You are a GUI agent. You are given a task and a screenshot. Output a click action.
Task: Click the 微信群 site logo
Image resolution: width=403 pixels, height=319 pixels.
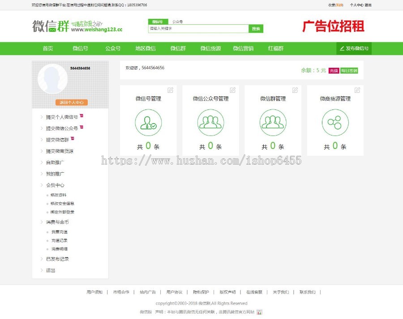pos(77,26)
